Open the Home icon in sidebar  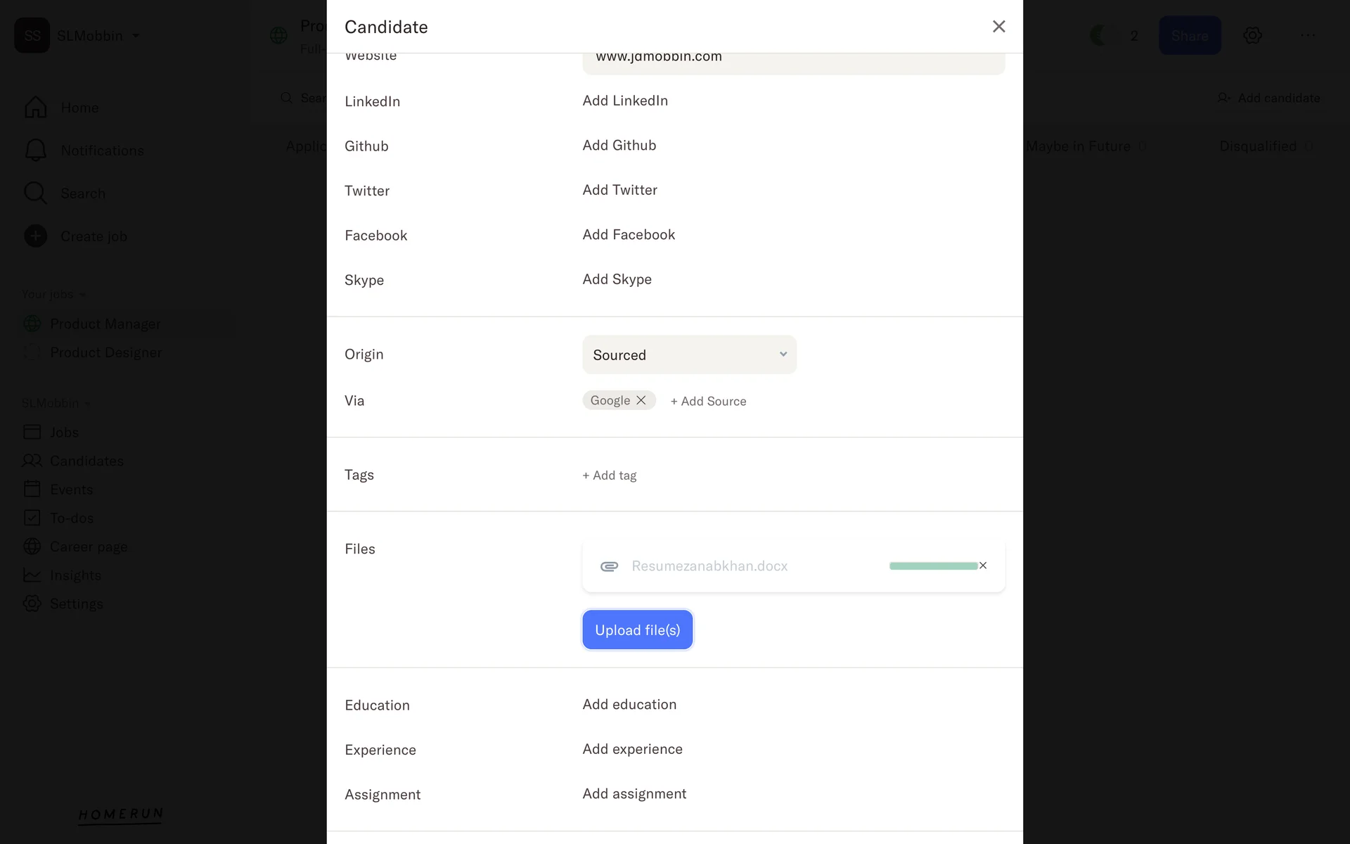point(35,108)
